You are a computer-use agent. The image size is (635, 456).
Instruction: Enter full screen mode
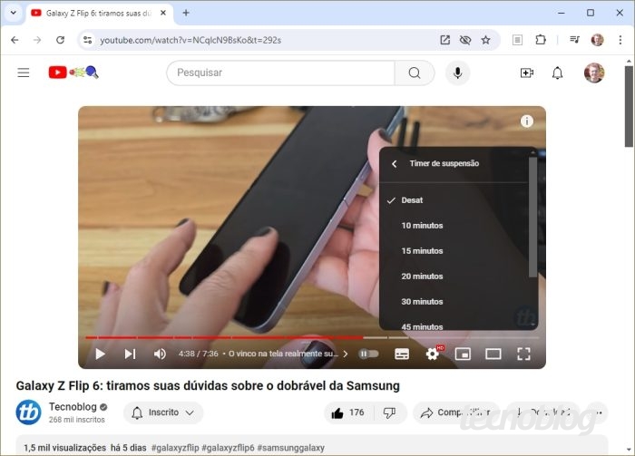523,354
